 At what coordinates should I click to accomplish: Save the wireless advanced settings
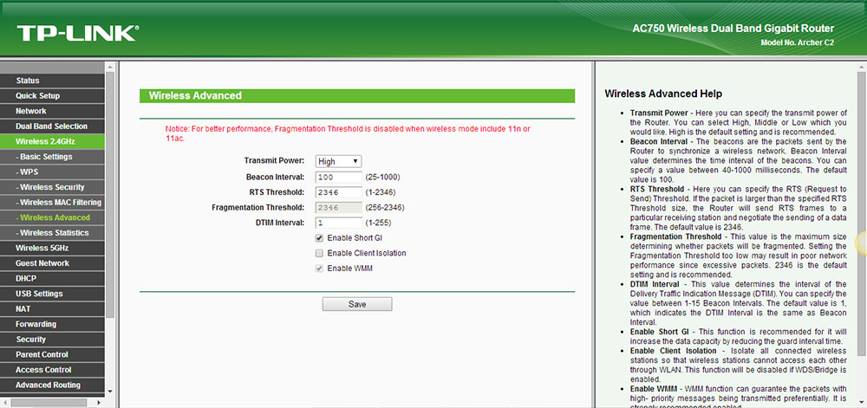357,304
